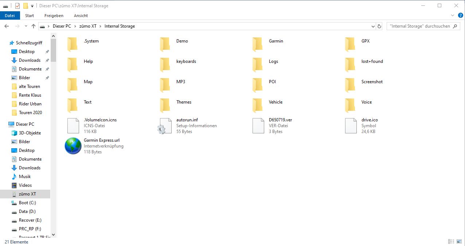Screen dimensions: 465x246
Task: Open Recover (E:) drive in sidebar
Action: point(30,220)
